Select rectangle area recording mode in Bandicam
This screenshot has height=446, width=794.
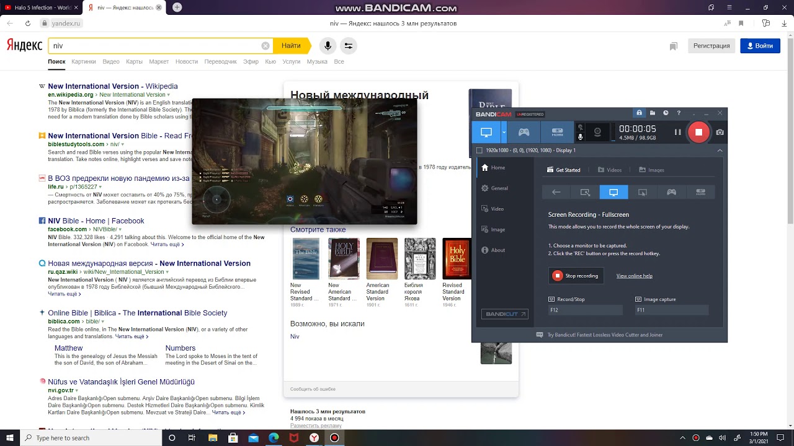tap(585, 192)
